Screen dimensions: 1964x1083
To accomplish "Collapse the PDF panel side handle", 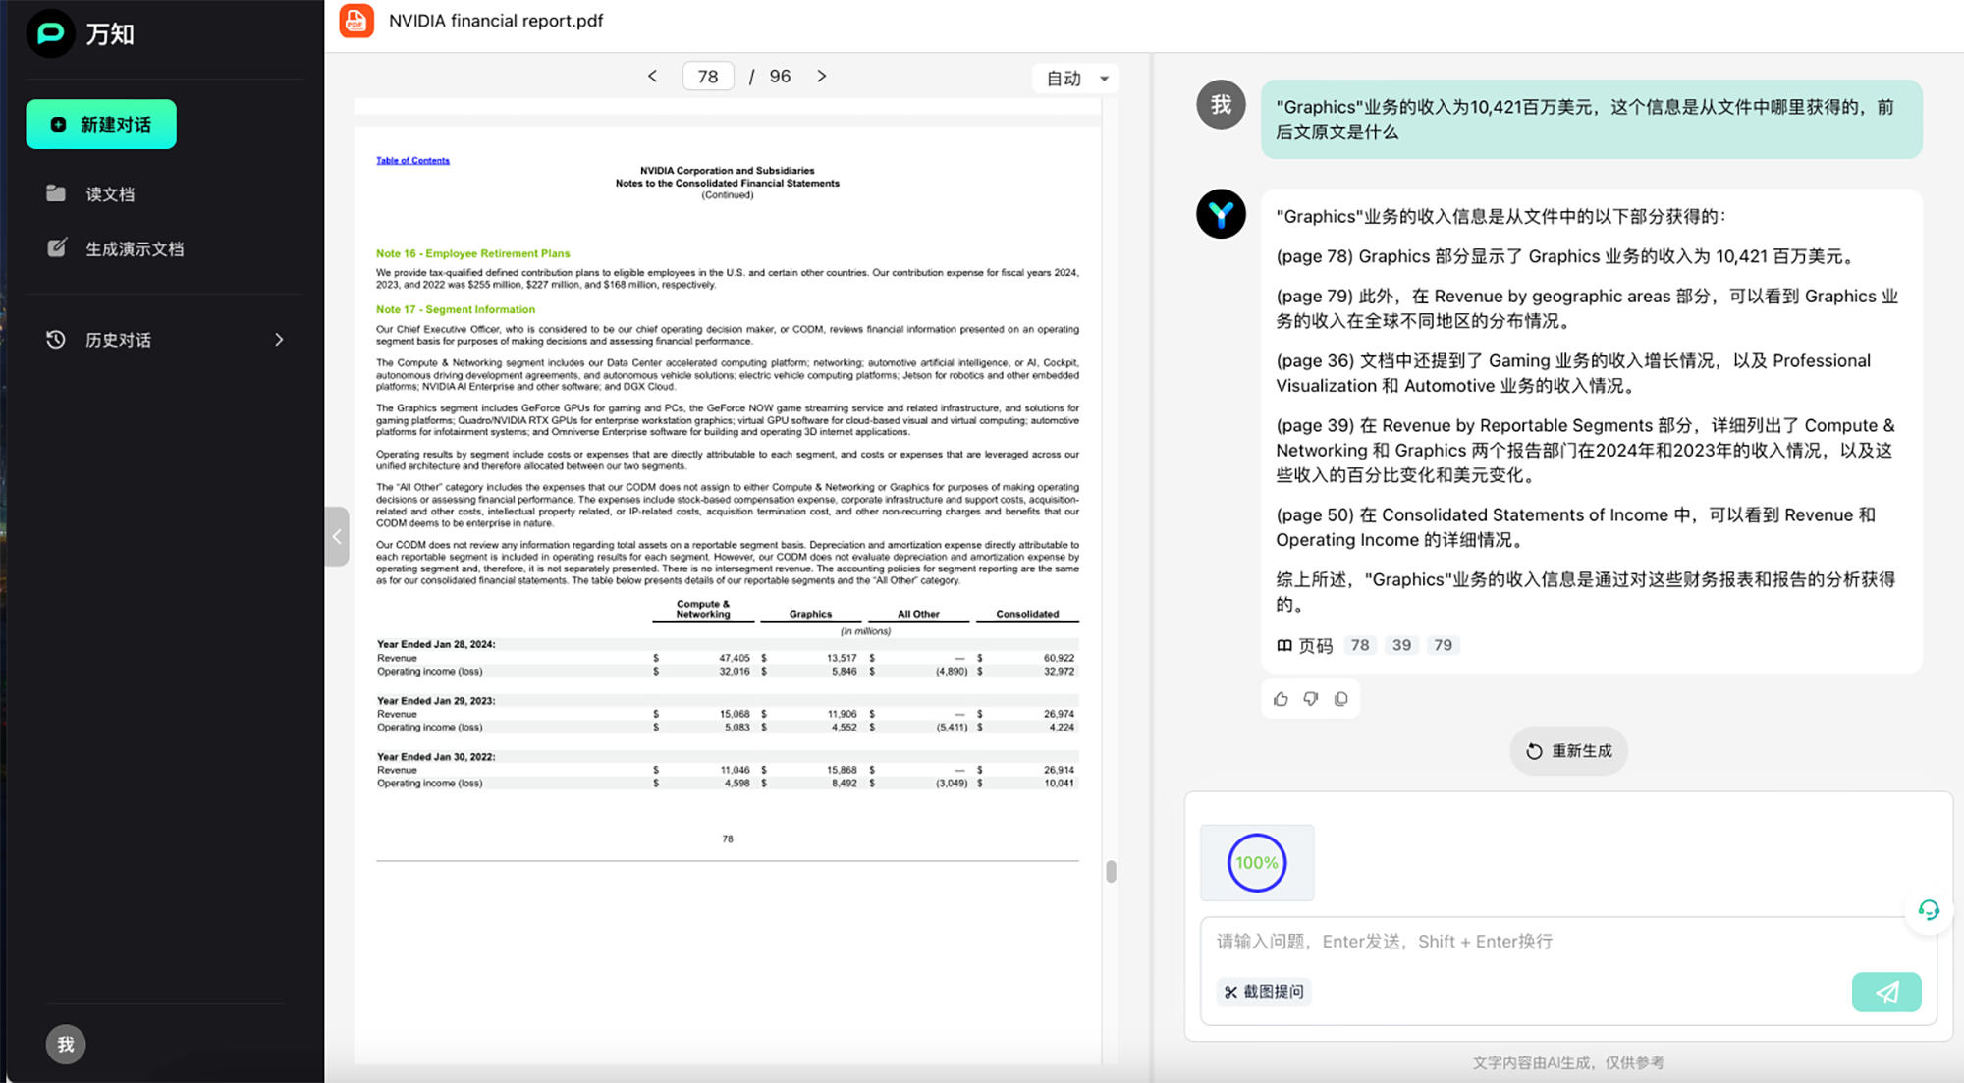I will pyautogui.click(x=337, y=536).
